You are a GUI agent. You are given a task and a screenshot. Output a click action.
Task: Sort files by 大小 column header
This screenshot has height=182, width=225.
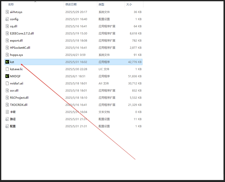(x=129, y=4)
